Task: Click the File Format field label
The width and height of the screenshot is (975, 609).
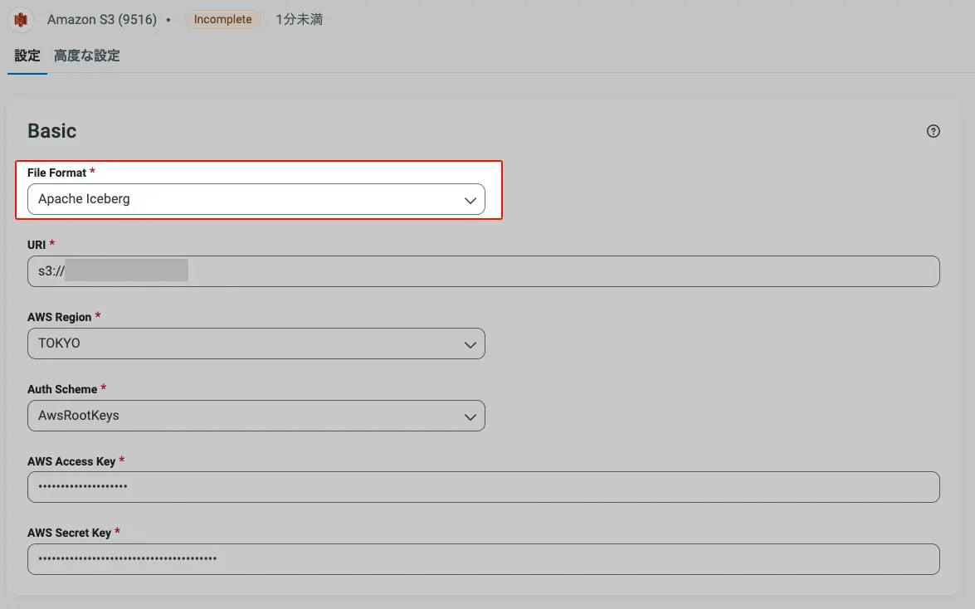Action: (56, 173)
